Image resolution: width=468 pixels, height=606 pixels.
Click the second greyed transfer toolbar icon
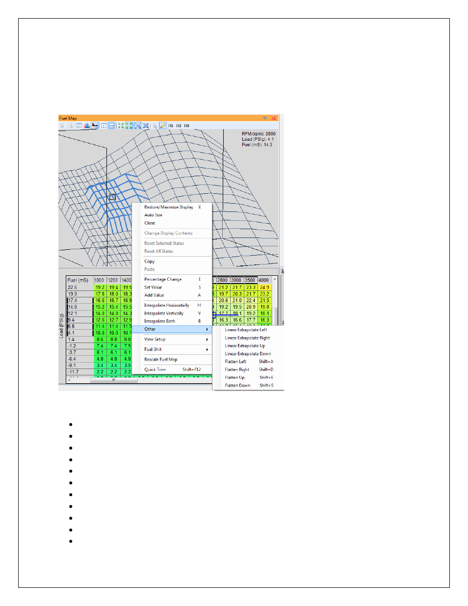[71, 126]
